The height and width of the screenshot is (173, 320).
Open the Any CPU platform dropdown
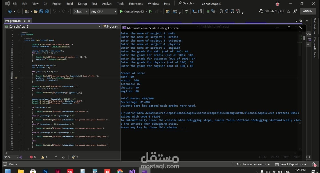pyautogui.click(x=104, y=11)
